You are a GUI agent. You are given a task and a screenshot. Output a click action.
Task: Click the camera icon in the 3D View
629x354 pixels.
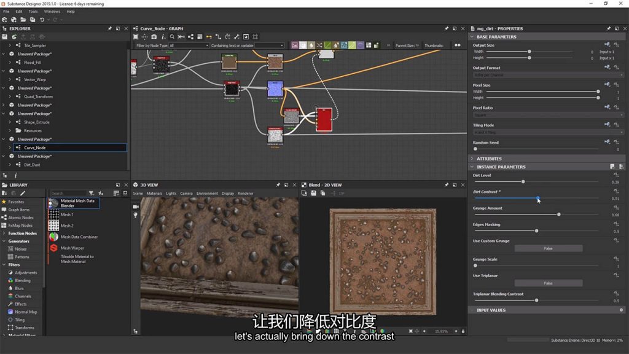(136, 206)
